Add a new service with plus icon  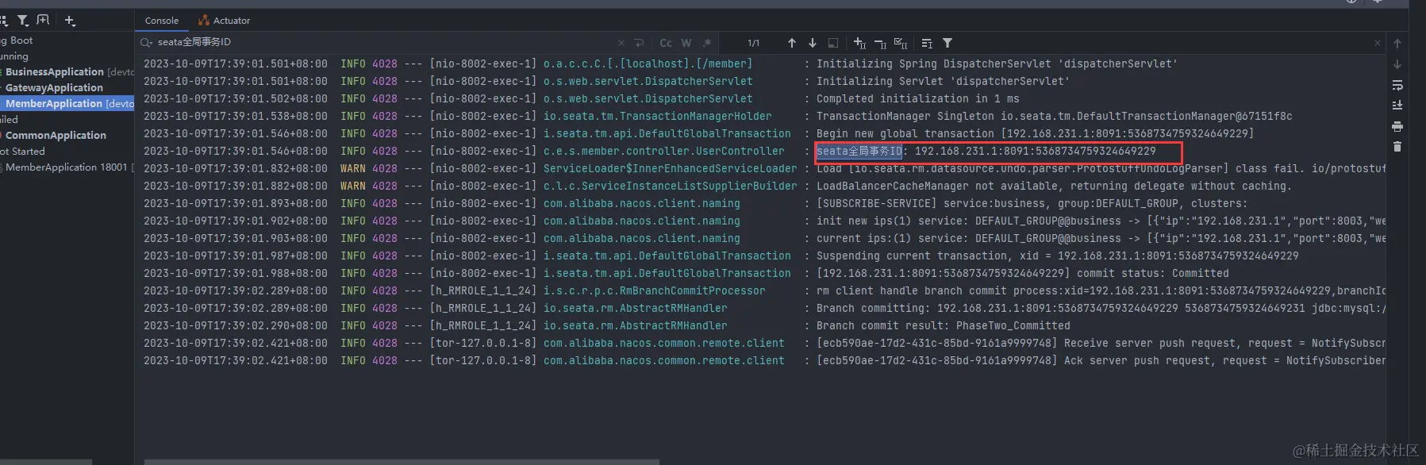[x=69, y=20]
